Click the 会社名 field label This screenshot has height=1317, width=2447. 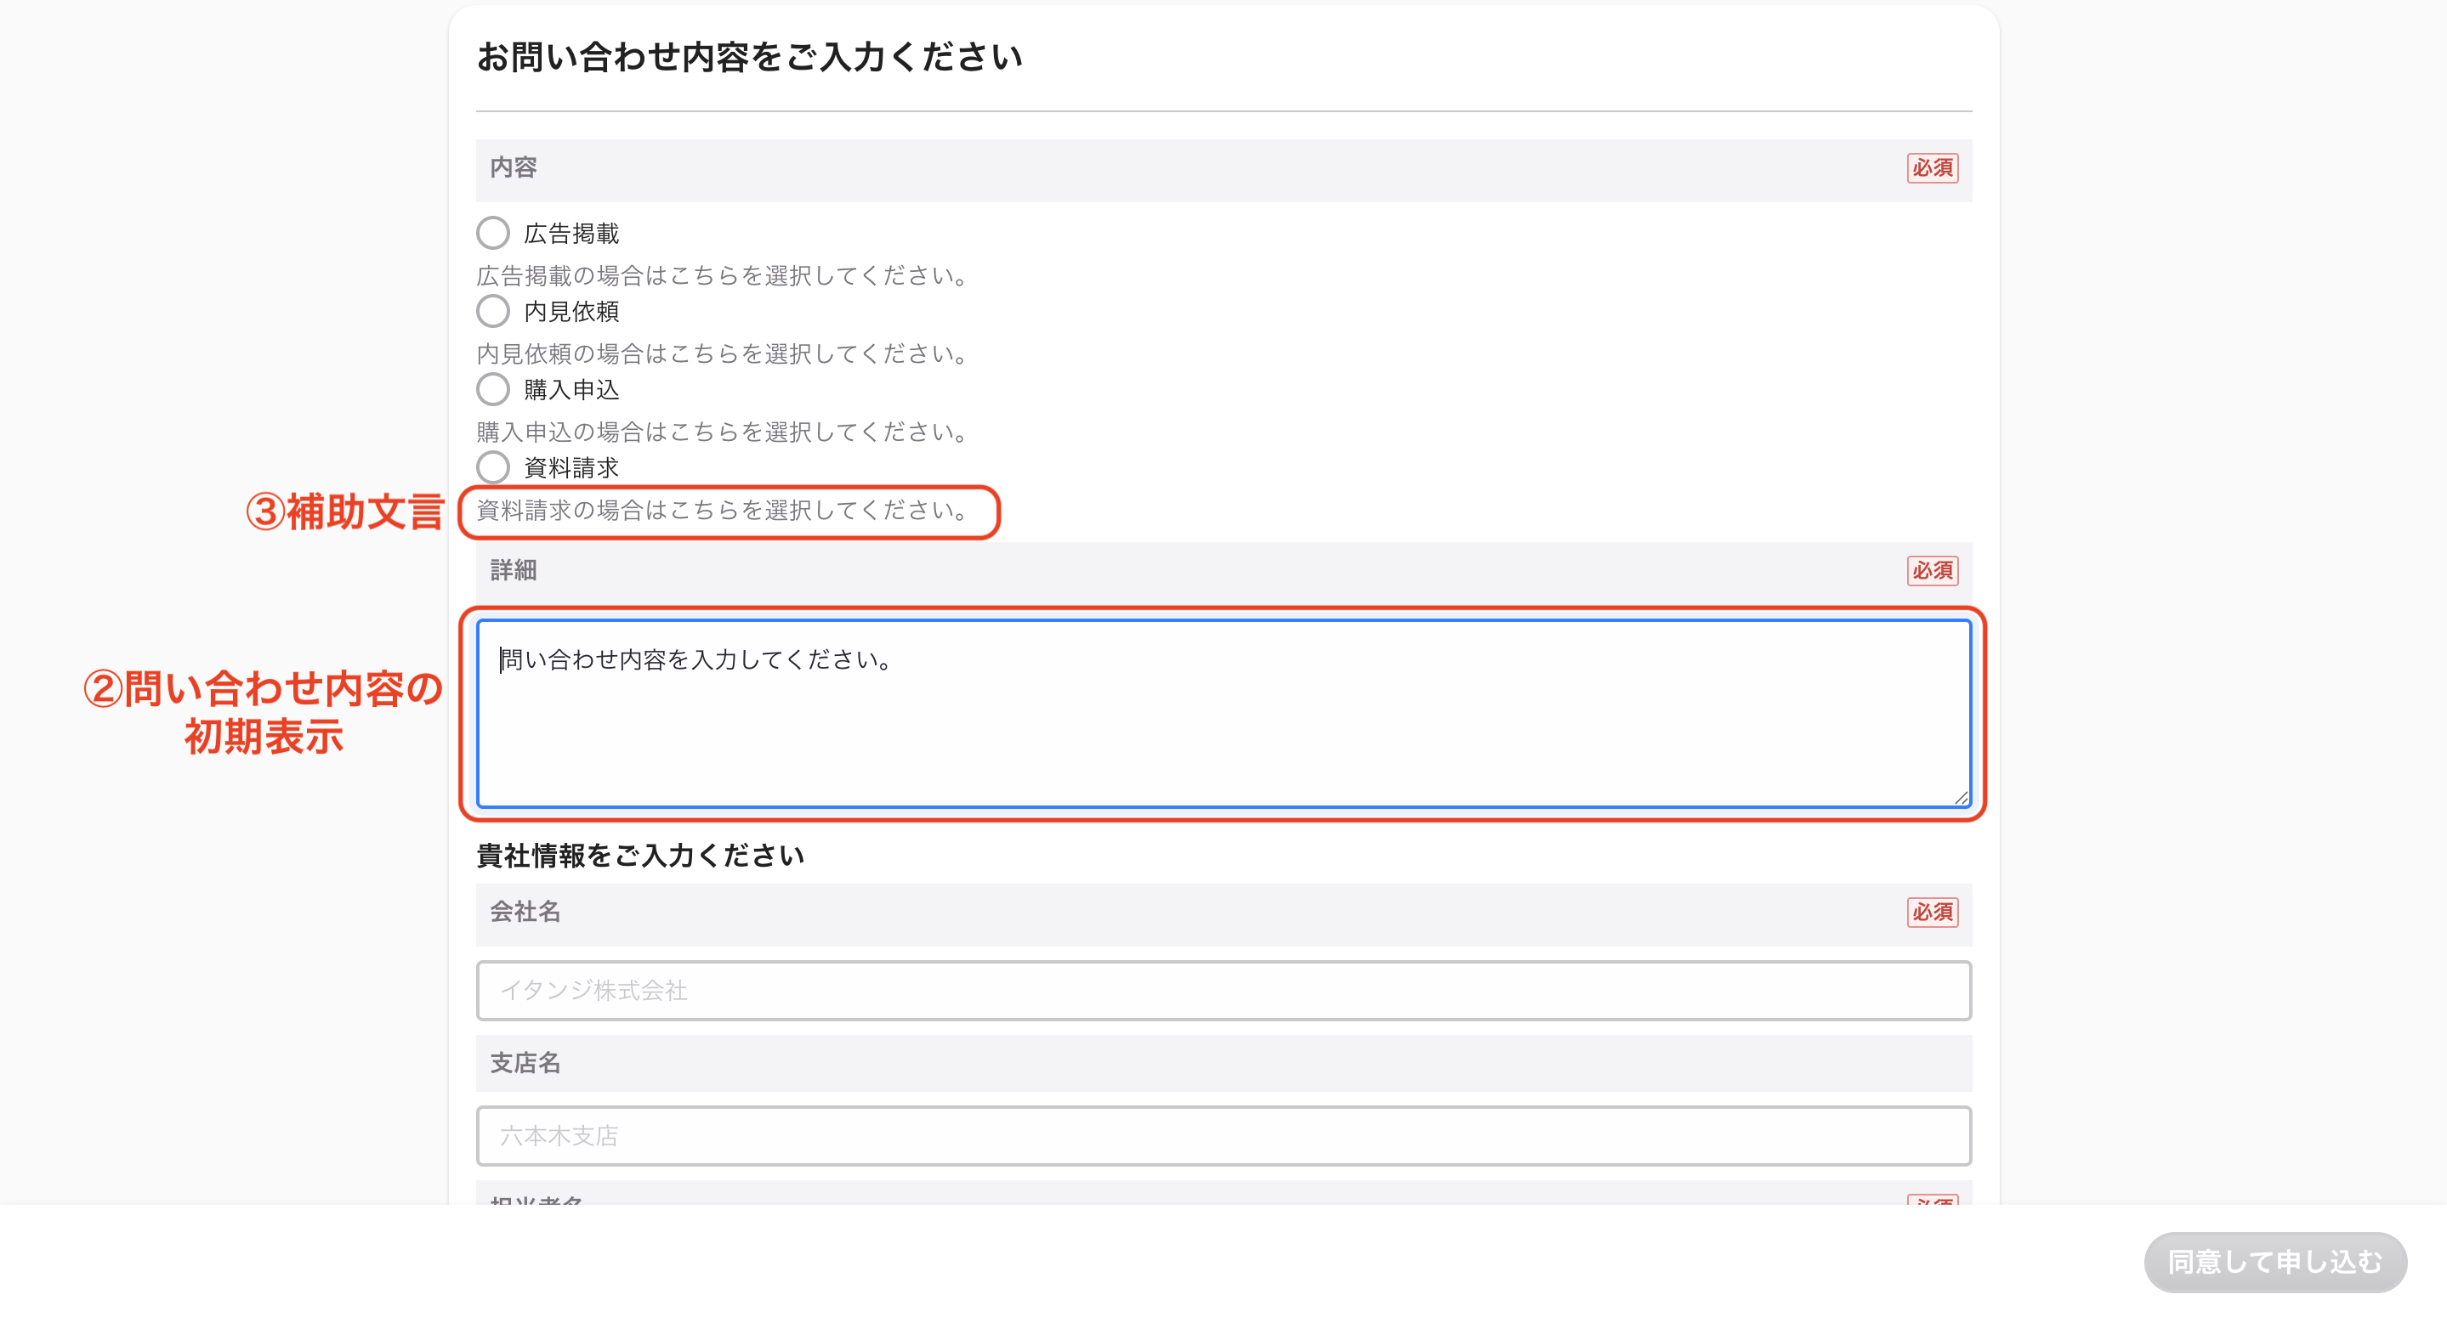coord(525,913)
